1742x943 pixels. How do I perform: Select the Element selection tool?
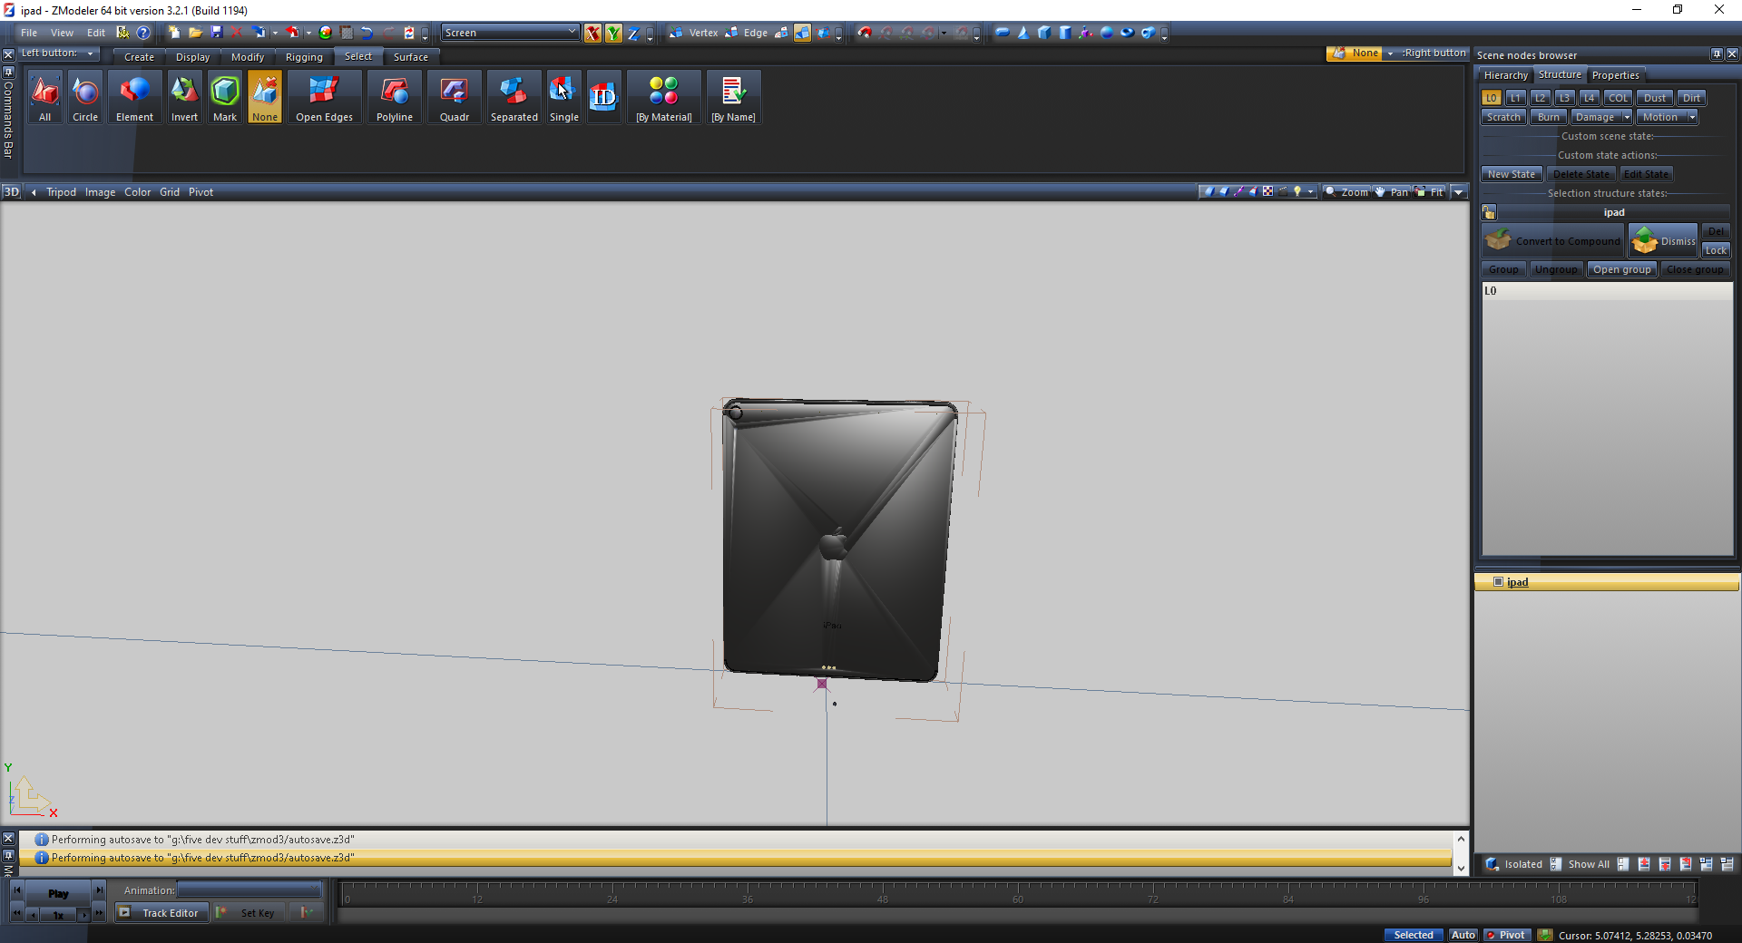pyautogui.click(x=134, y=98)
